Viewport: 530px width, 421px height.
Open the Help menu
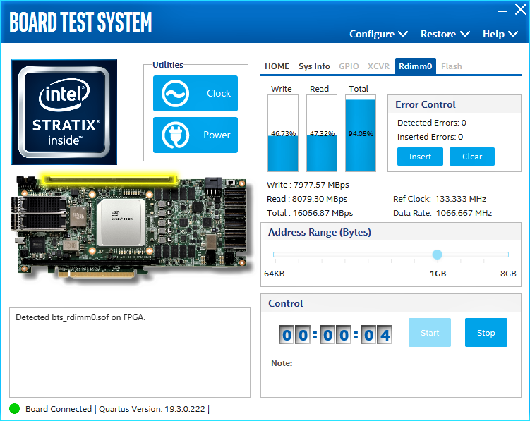pos(500,34)
